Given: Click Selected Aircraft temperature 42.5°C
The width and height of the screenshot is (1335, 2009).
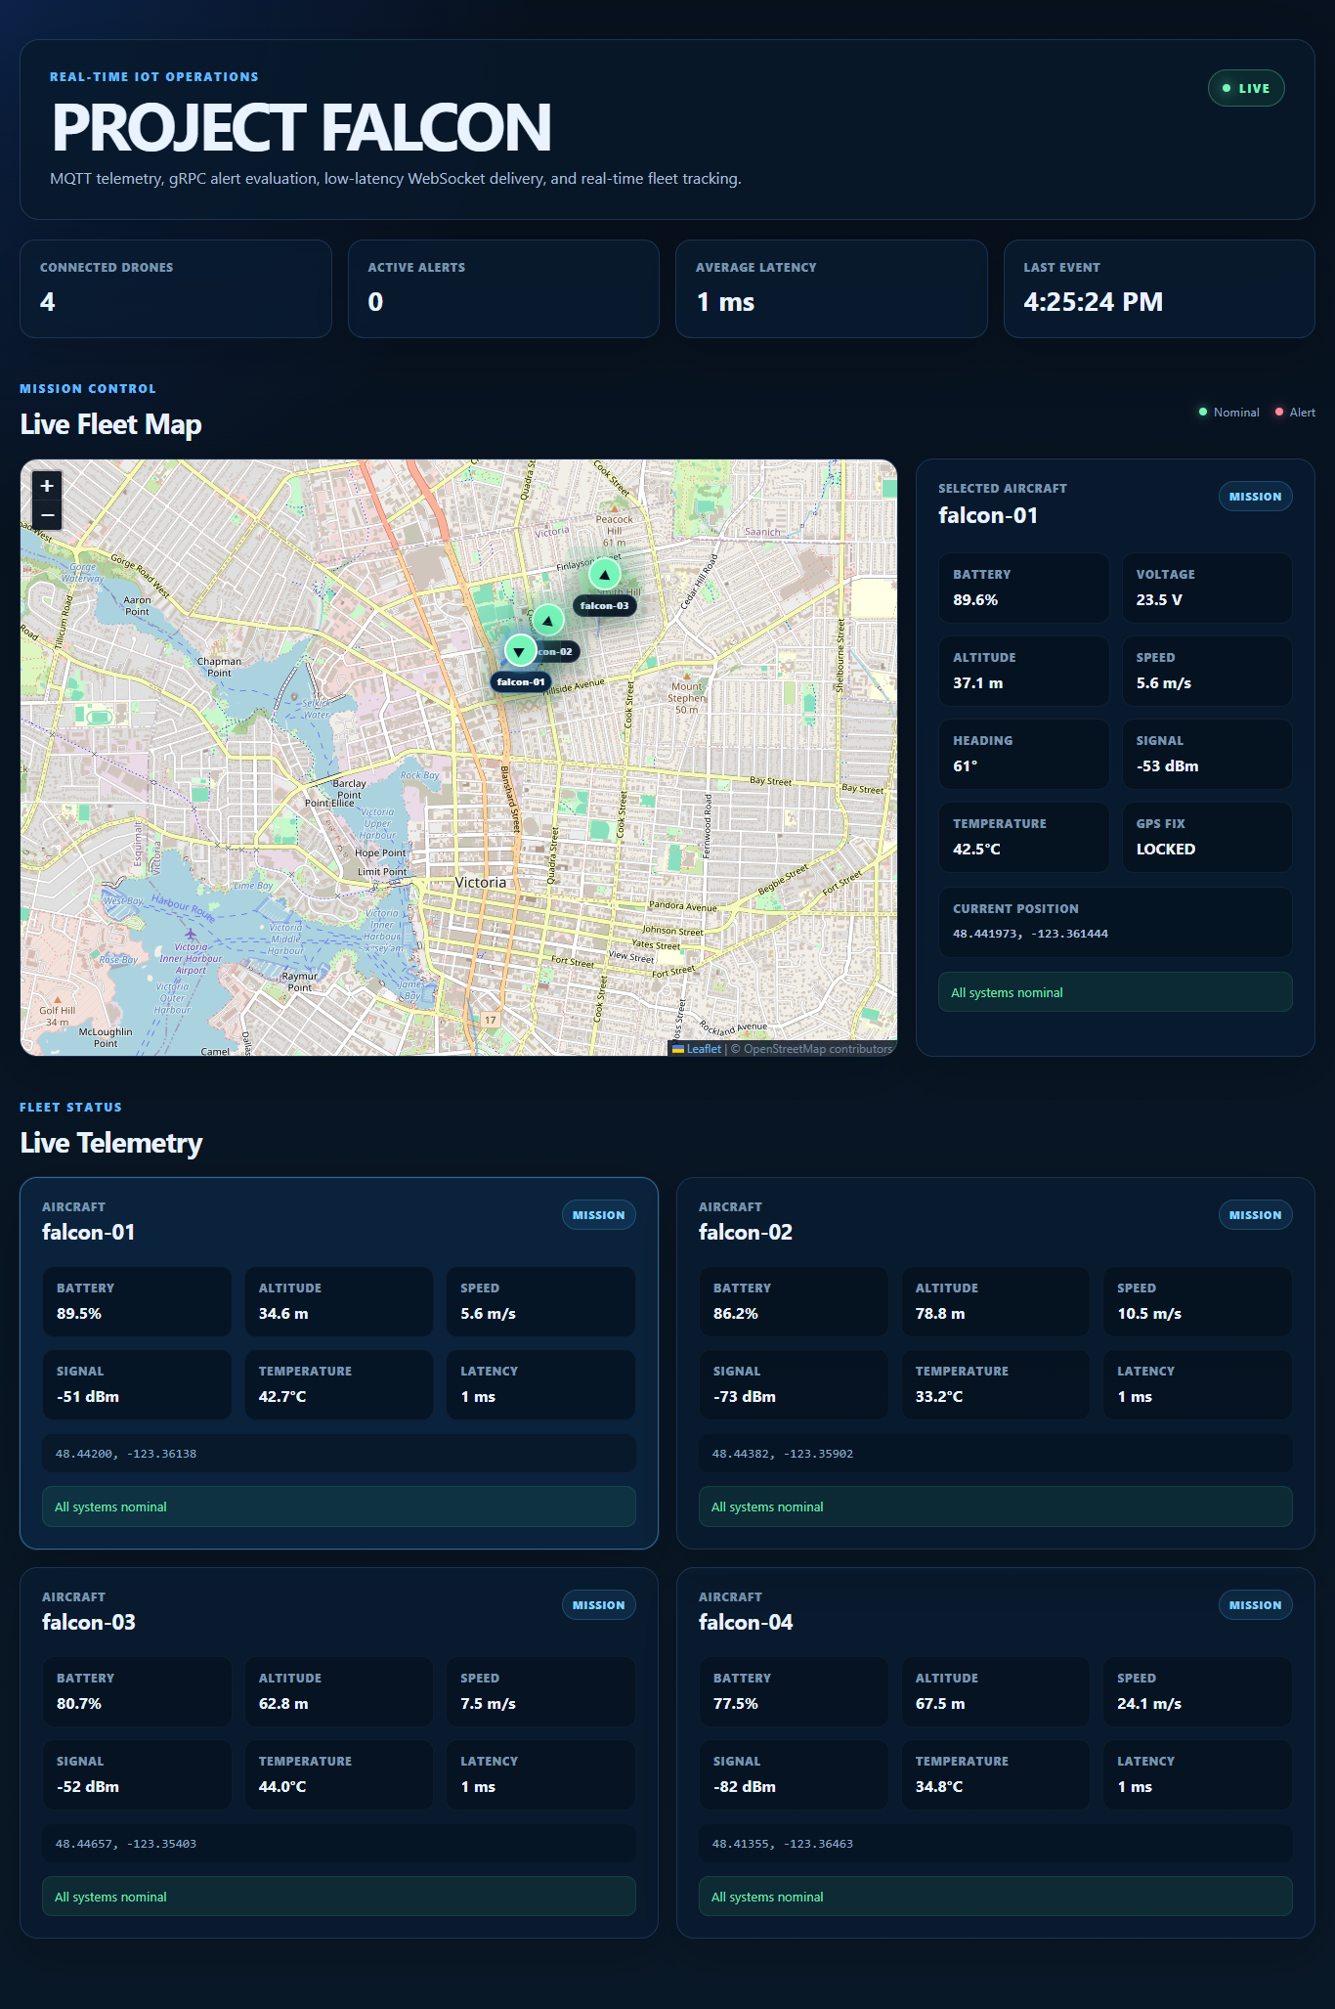Looking at the screenshot, I should click(x=976, y=850).
